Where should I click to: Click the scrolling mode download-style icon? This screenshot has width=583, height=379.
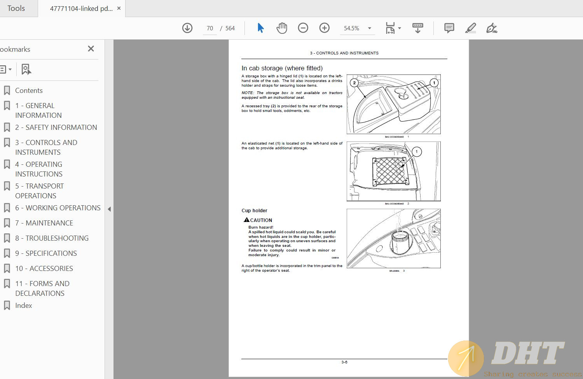pos(418,28)
